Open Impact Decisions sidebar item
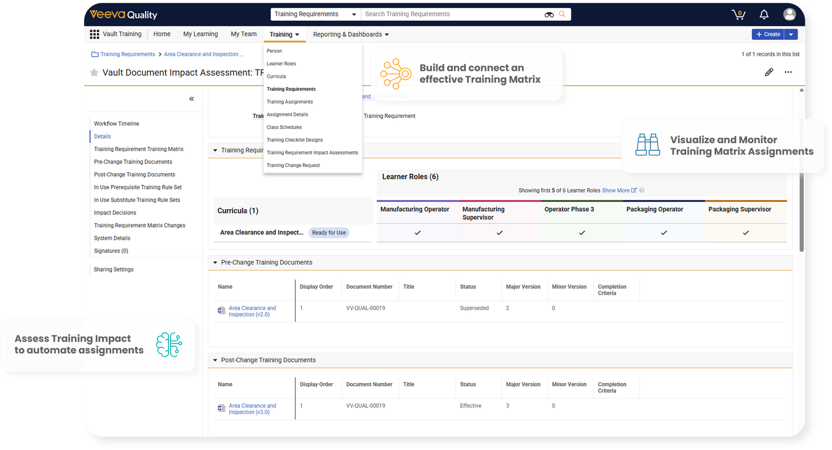 pyautogui.click(x=115, y=213)
